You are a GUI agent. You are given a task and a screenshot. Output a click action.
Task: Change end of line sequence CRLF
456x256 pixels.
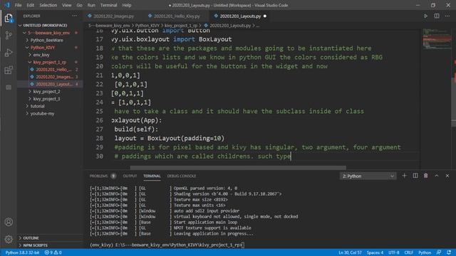click(x=408, y=252)
